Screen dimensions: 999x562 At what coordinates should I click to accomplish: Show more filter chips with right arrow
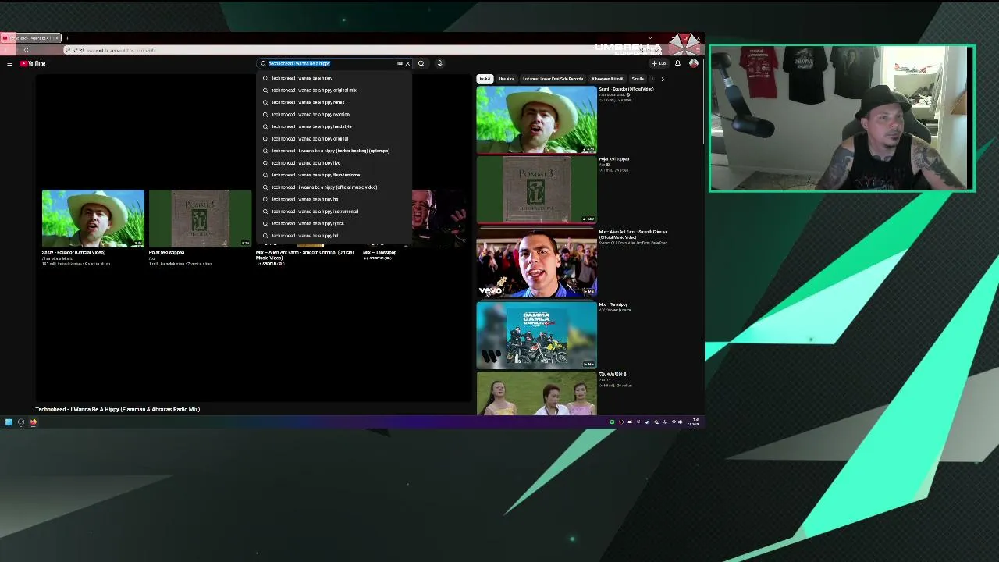663,79
